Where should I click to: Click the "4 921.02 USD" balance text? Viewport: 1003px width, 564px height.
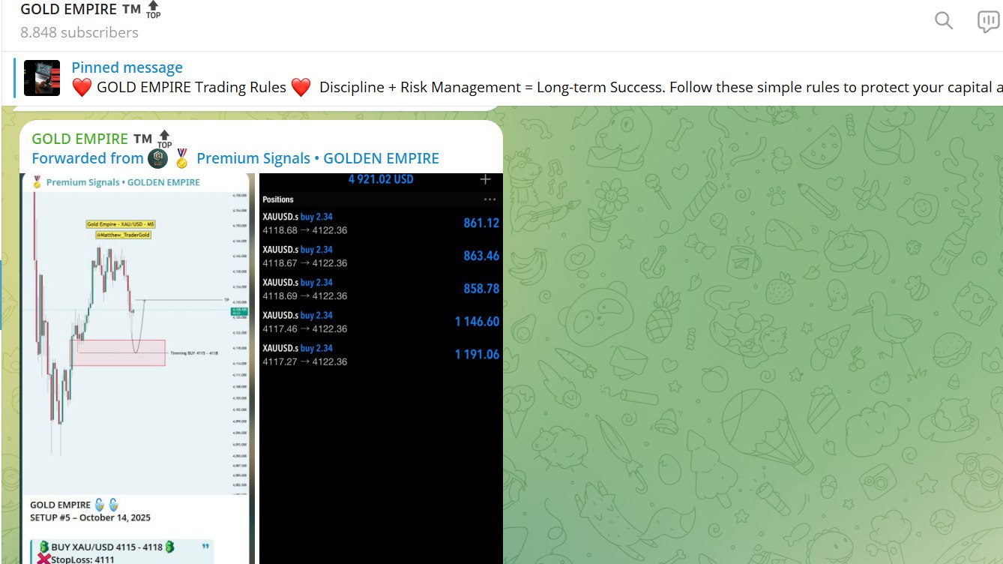point(381,179)
